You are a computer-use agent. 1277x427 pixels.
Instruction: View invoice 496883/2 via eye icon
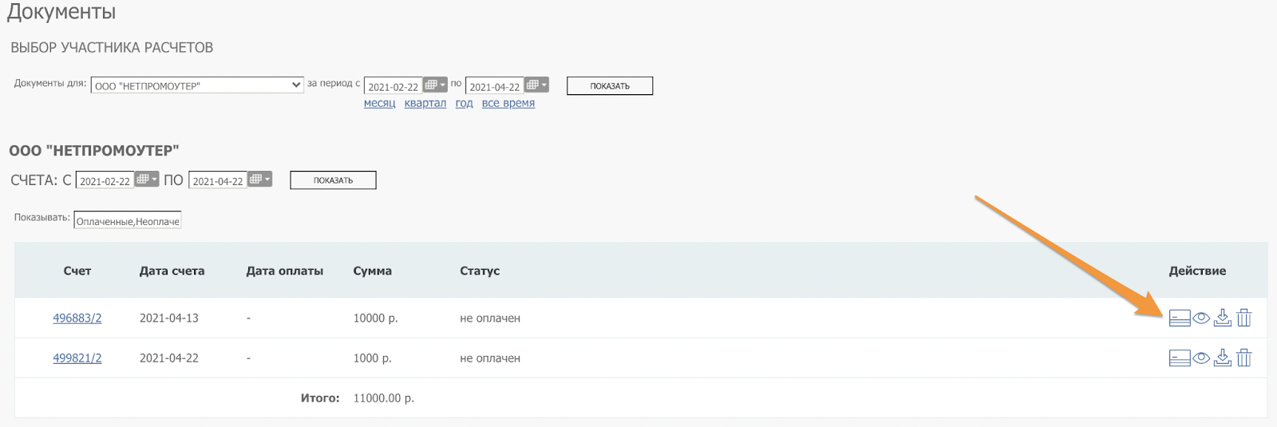[x=1201, y=318]
